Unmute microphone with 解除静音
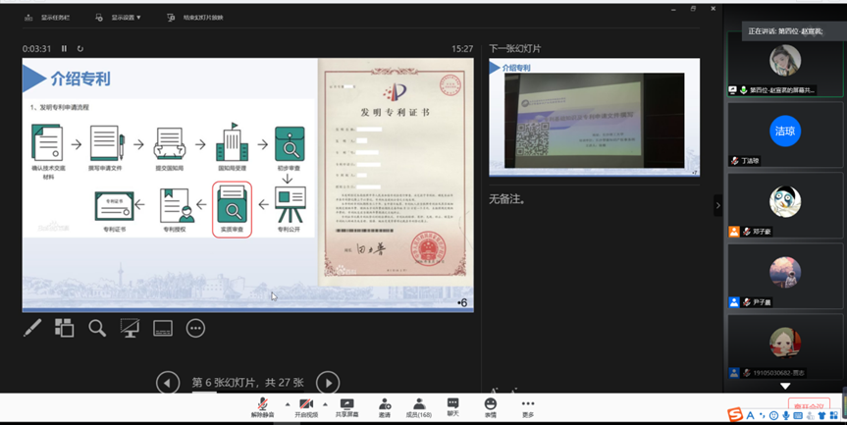This screenshot has width=847, height=425. [263, 407]
